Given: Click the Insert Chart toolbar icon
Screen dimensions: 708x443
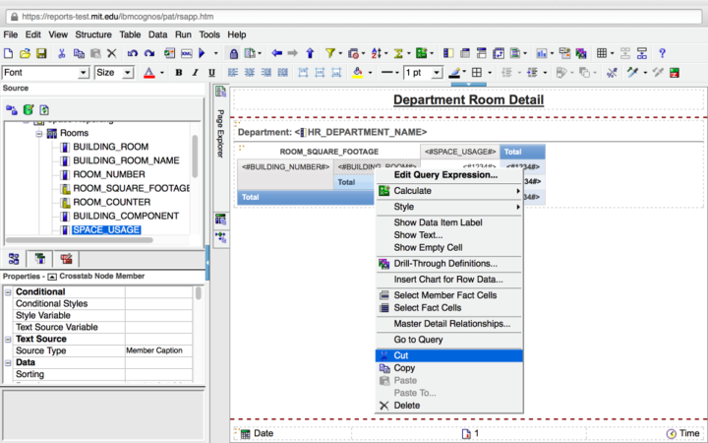Looking at the screenshot, I should click(x=542, y=53).
